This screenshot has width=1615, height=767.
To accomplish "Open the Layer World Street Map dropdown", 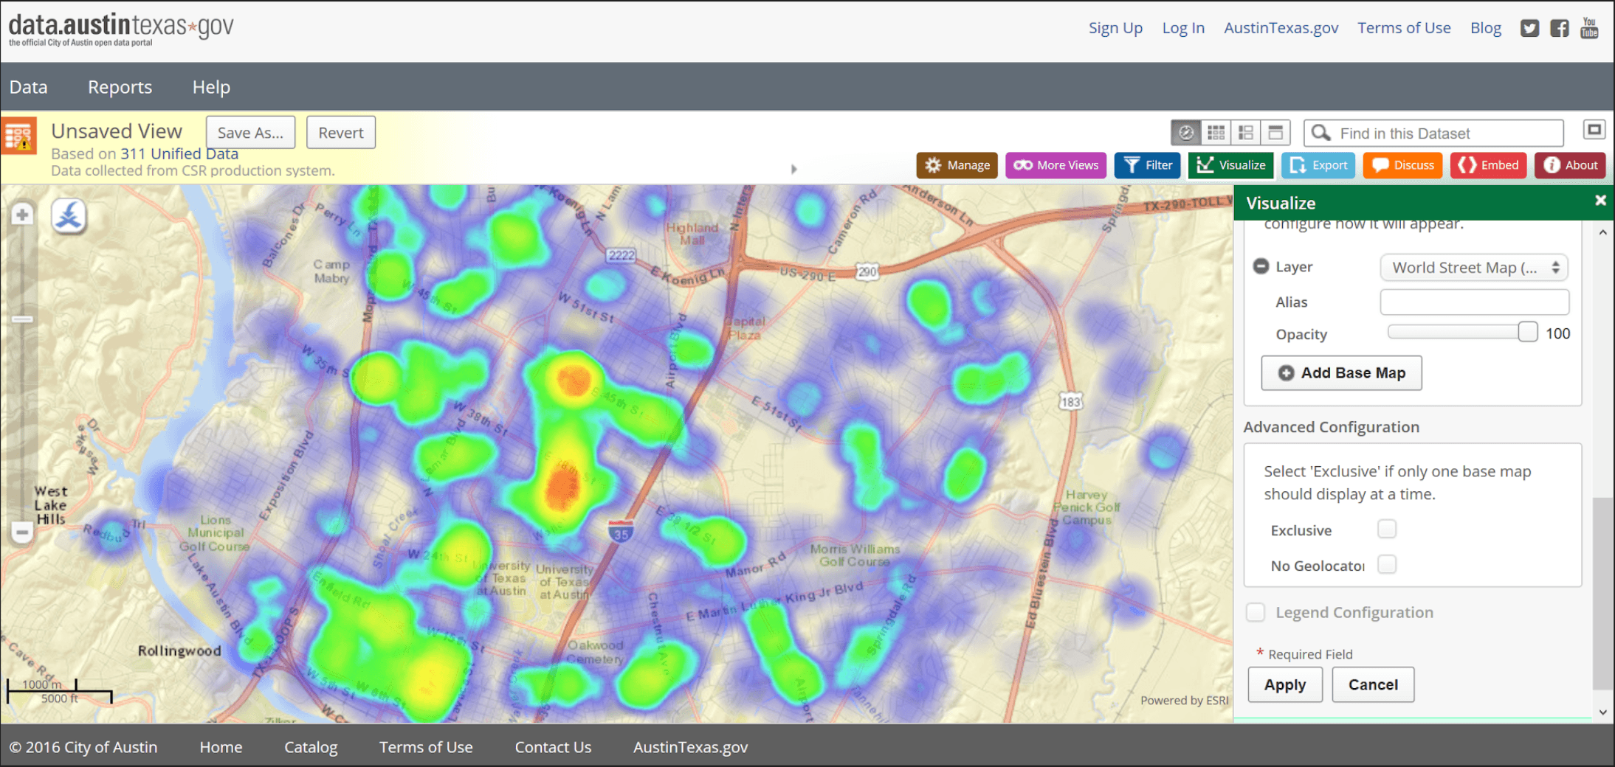I will pyautogui.click(x=1473, y=268).
